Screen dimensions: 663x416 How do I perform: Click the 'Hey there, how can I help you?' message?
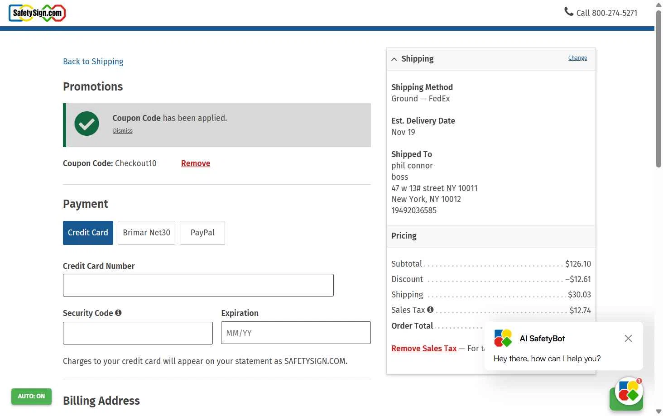click(x=547, y=359)
